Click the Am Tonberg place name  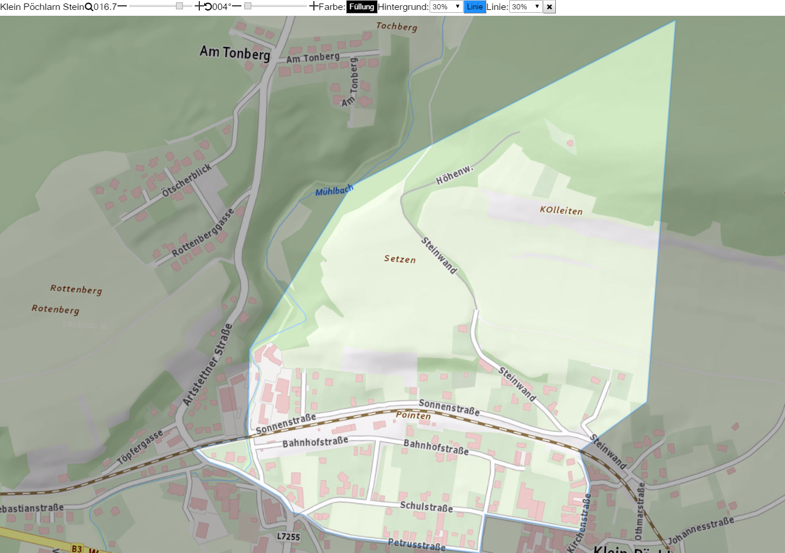[235, 53]
